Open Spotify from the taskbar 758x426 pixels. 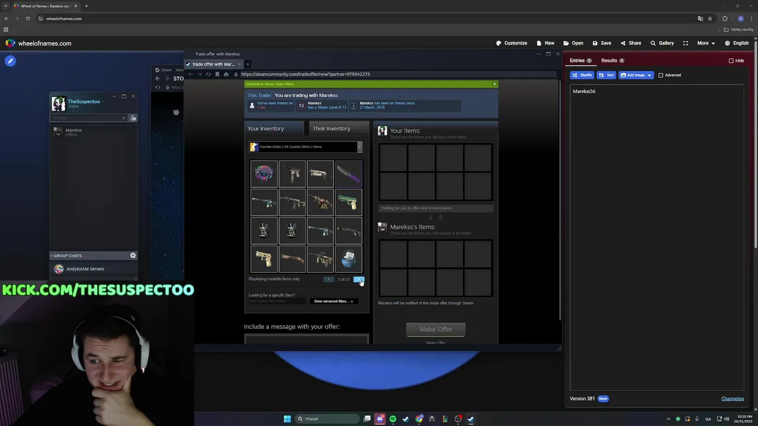click(x=393, y=419)
